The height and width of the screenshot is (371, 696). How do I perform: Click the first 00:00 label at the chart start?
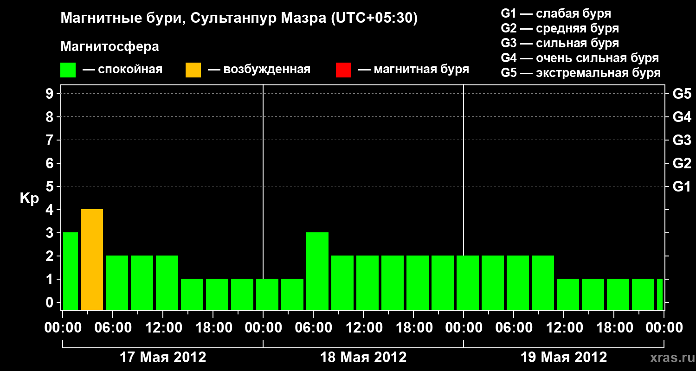pyautogui.click(x=63, y=328)
